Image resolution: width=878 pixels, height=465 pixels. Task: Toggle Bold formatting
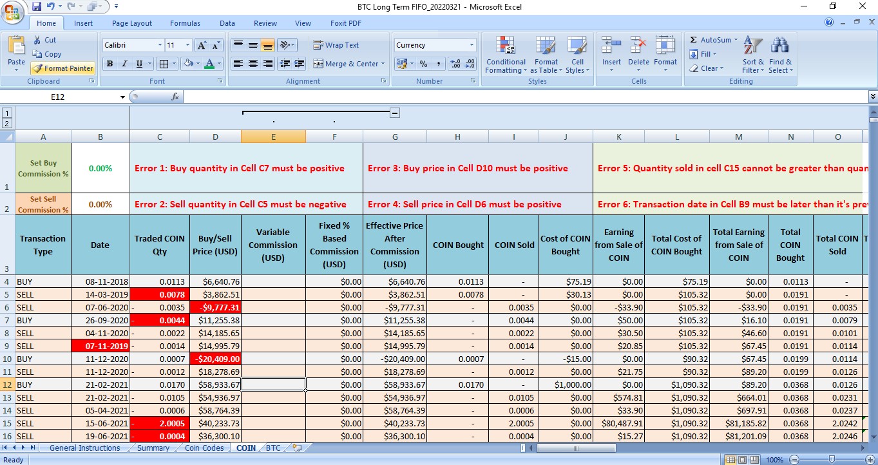110,64
